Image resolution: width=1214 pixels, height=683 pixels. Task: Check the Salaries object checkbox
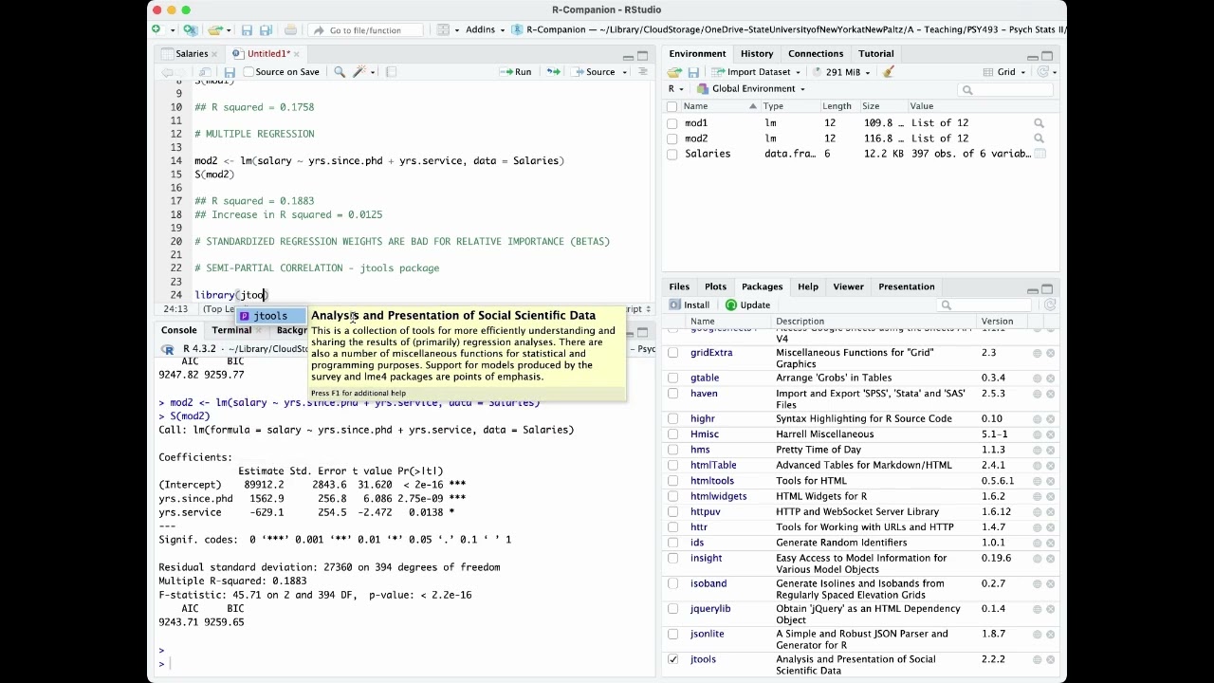(x=672, y=154)
